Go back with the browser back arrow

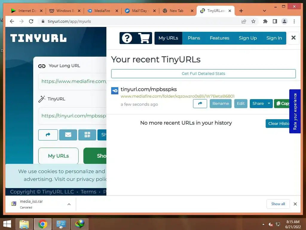point(12,21)
